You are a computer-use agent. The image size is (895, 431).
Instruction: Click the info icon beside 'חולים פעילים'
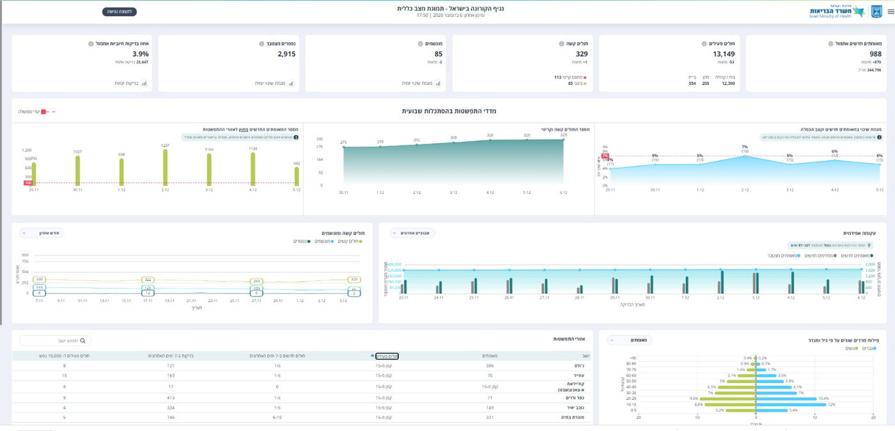point(703,44)
